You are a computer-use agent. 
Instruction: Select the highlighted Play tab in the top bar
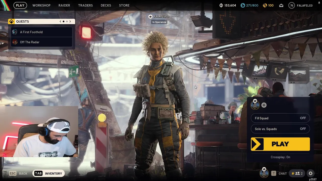20,5
